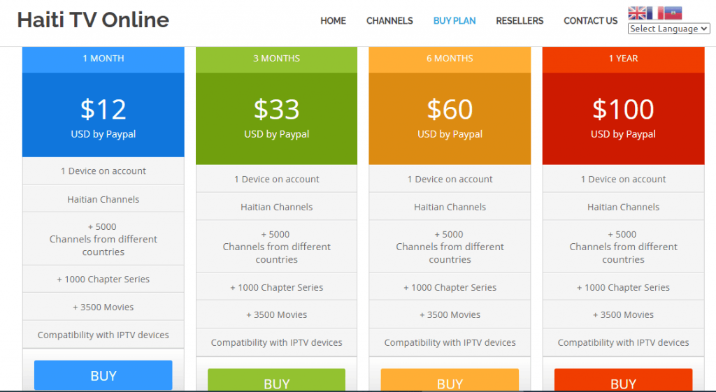Click '+ 1000 Chapter Series' in 6 MONTHS plan
Screen dimensions: 716x392
pyautogui.click(x=450, y=287)
